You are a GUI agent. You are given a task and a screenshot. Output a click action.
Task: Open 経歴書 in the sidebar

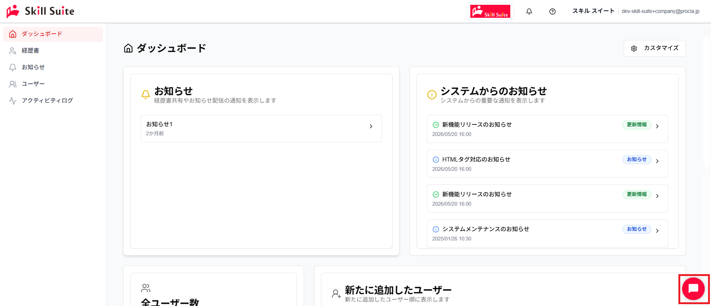click(x=53, y=51)
